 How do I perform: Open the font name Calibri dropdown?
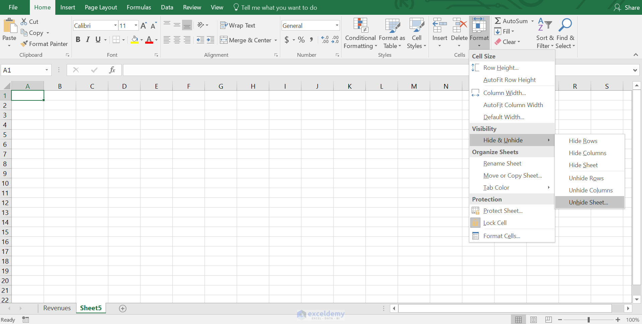point(115,26)
